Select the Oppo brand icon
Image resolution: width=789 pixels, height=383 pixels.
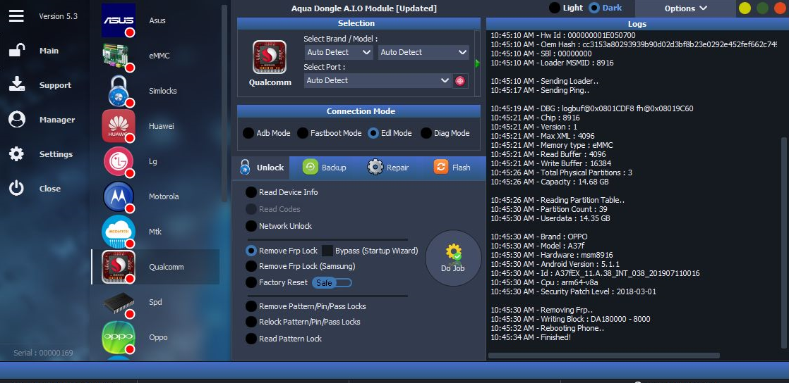119,337
